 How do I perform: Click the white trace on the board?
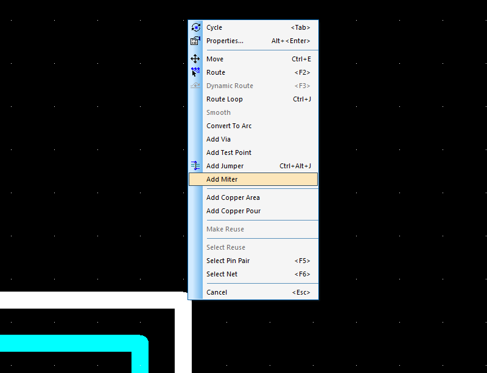(91, 300)
